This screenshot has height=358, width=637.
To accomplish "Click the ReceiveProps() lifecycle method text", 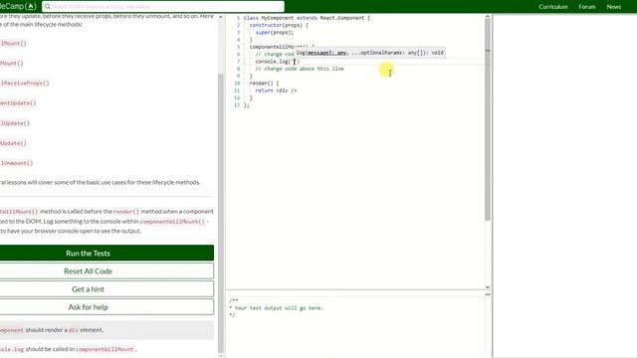I will [24, 84].
